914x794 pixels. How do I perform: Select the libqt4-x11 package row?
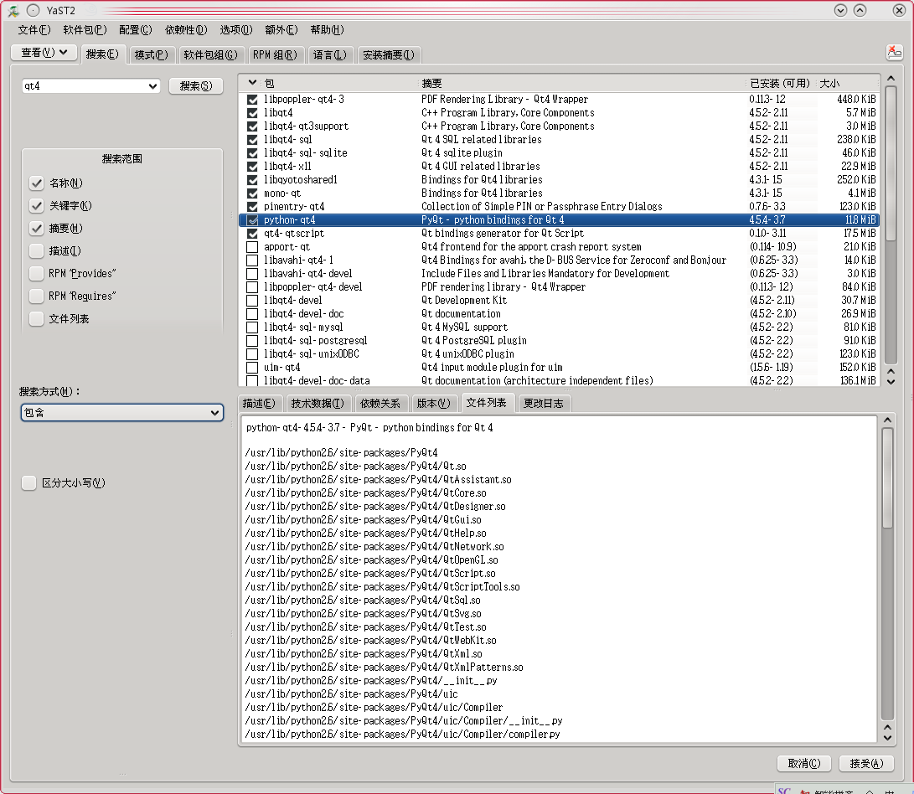pyautogui.click(x=559, y=167)
